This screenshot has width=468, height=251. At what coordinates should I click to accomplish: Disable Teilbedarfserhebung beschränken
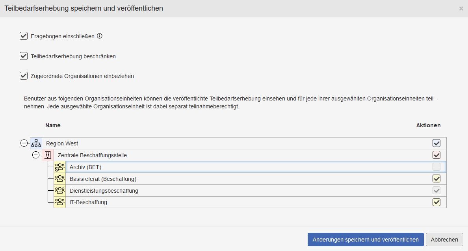point(23,56)
